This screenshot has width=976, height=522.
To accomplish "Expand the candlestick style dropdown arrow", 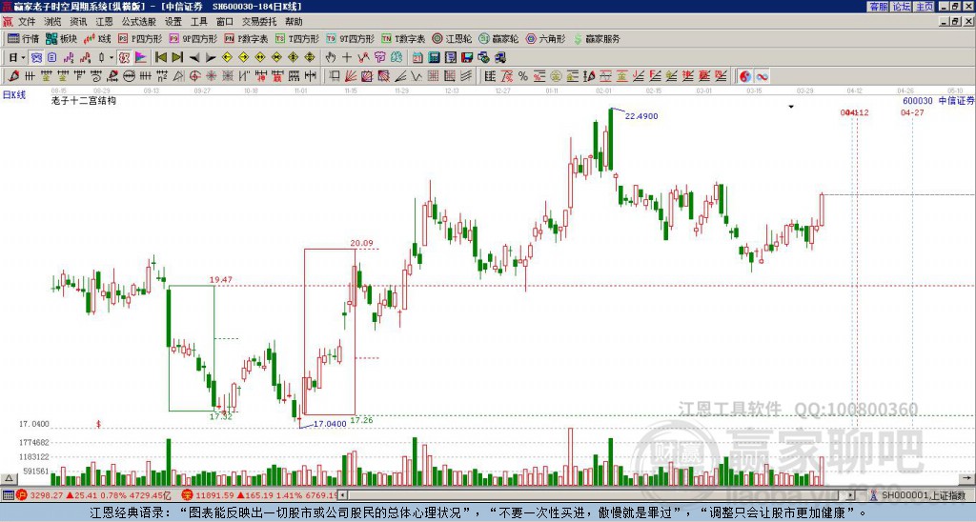I will (111, 57).
